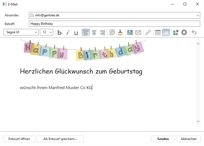Align text to the left

tap(86, 33)
